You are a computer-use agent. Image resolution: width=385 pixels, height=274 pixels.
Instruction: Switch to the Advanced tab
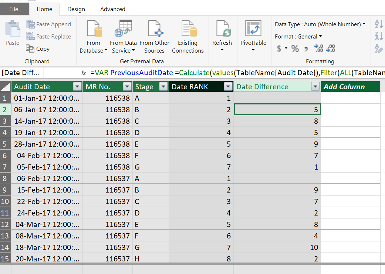coord(113,9)
